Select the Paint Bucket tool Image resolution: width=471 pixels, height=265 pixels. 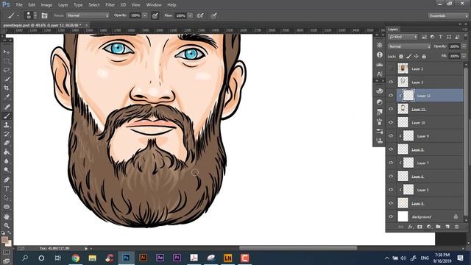(7, 152)
